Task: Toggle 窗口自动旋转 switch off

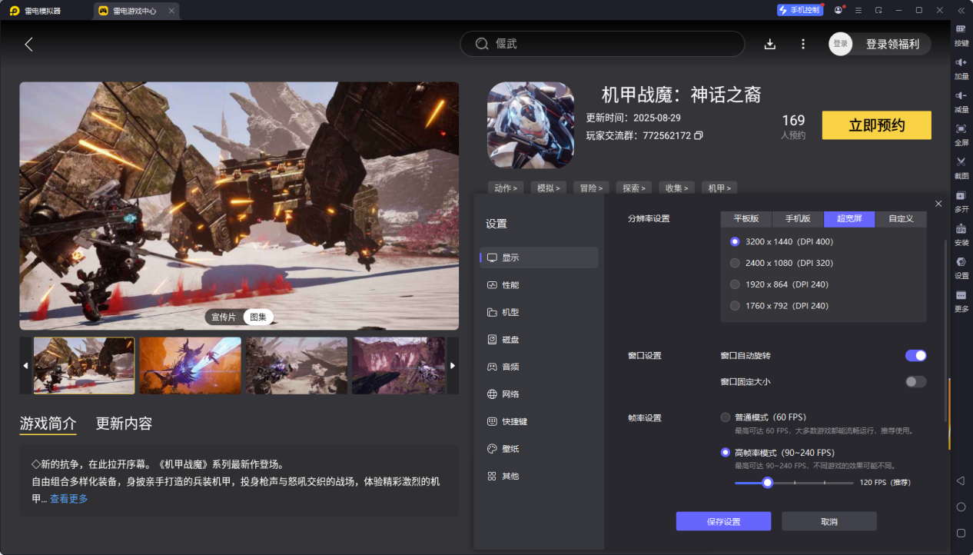Action: point(915,356)
